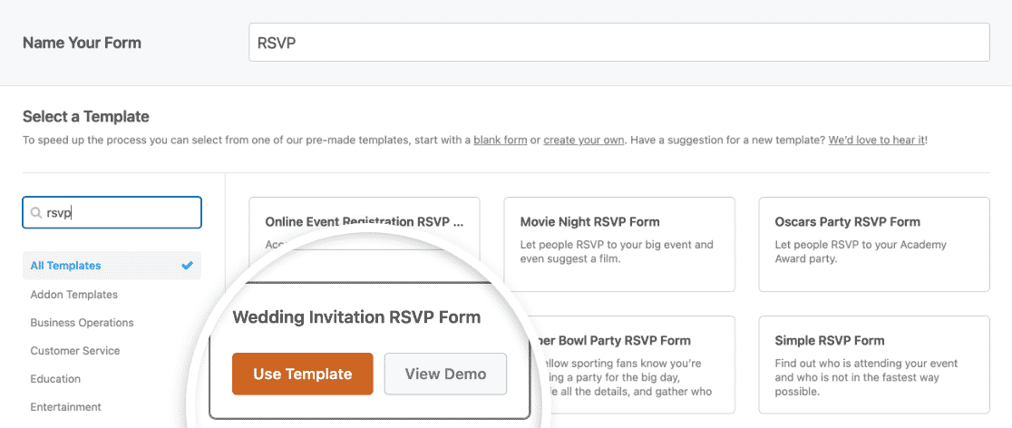Open the We'd love to hear it link

tap(877, 140)
